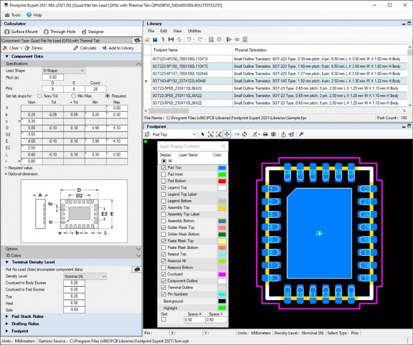This screenshot has width=413, height=345.
Task: Select the Min/Max tab stops radio
Action: (x=75, y=96)
